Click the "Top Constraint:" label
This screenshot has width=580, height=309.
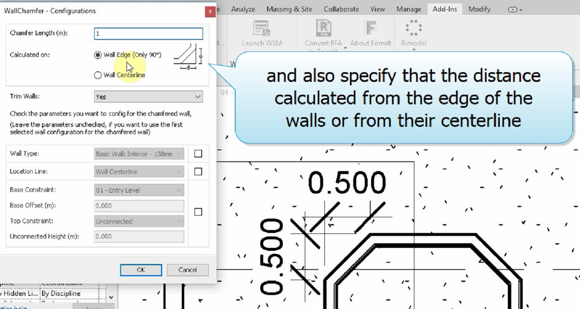(x=31, y=221)
